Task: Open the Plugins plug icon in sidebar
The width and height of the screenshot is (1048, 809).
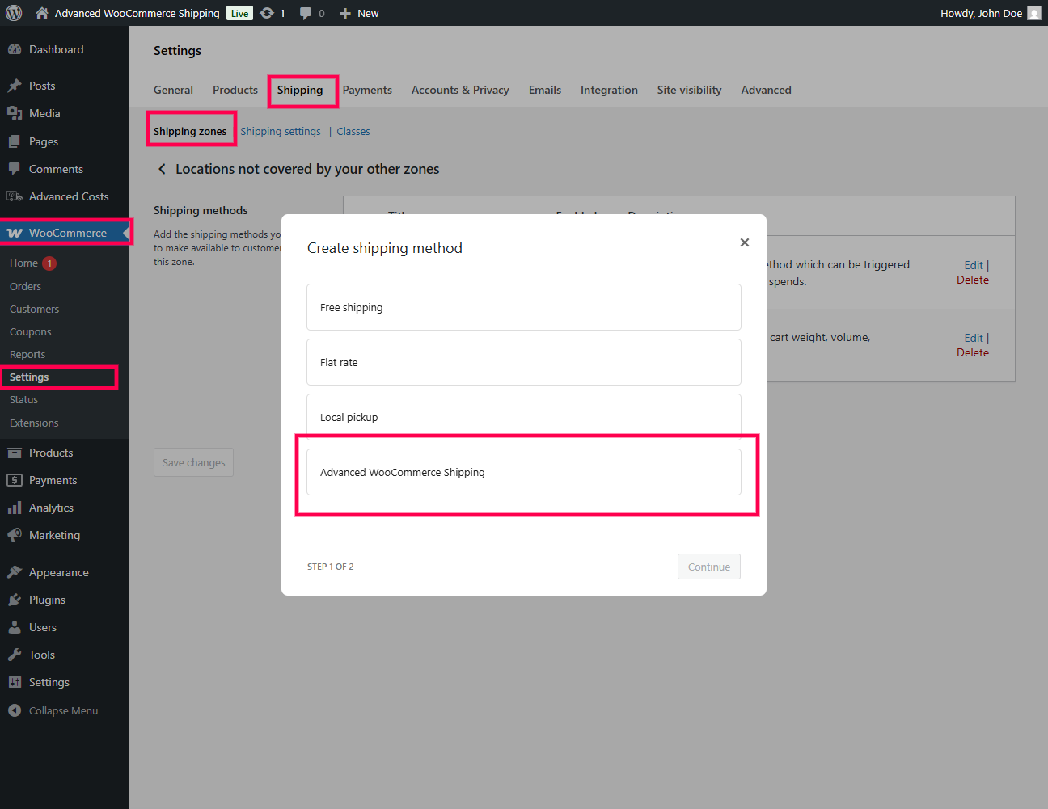Action: click(16, 599)
